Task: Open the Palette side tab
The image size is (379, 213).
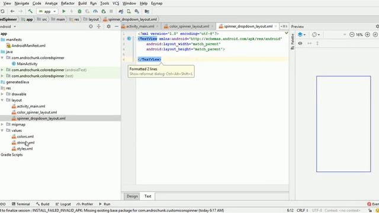Action: pos(292,41)
